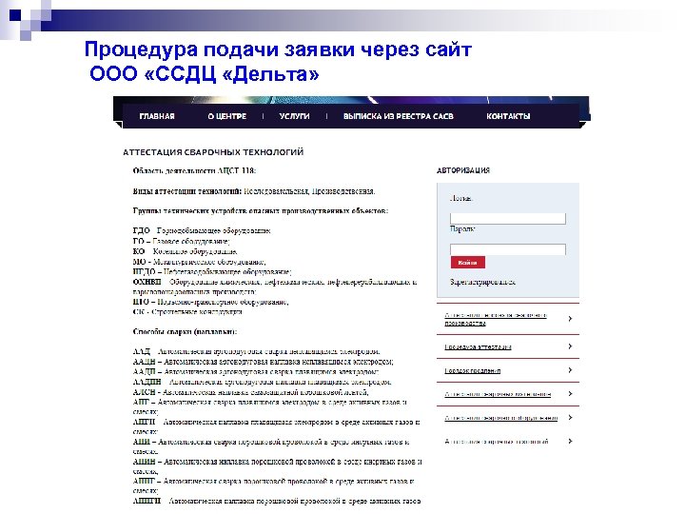Click the ААДН welding method row
This screenshot has width=685, height=514.
263,362
